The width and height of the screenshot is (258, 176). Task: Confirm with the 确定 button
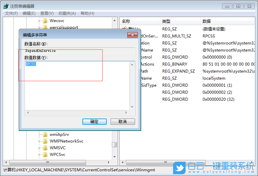94,121
